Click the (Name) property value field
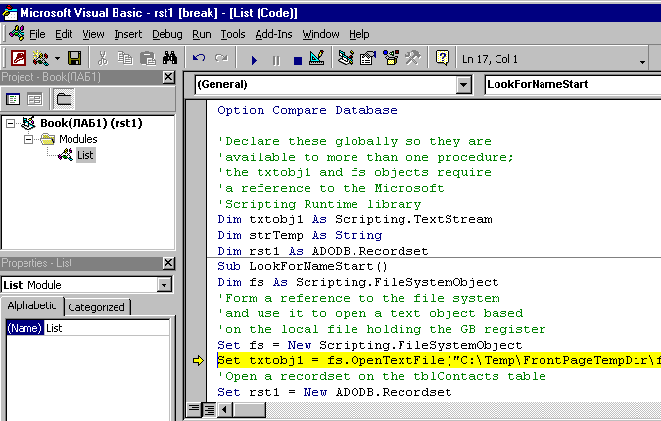The width and height of the screenshot is (661, 421). coord(106,328)
